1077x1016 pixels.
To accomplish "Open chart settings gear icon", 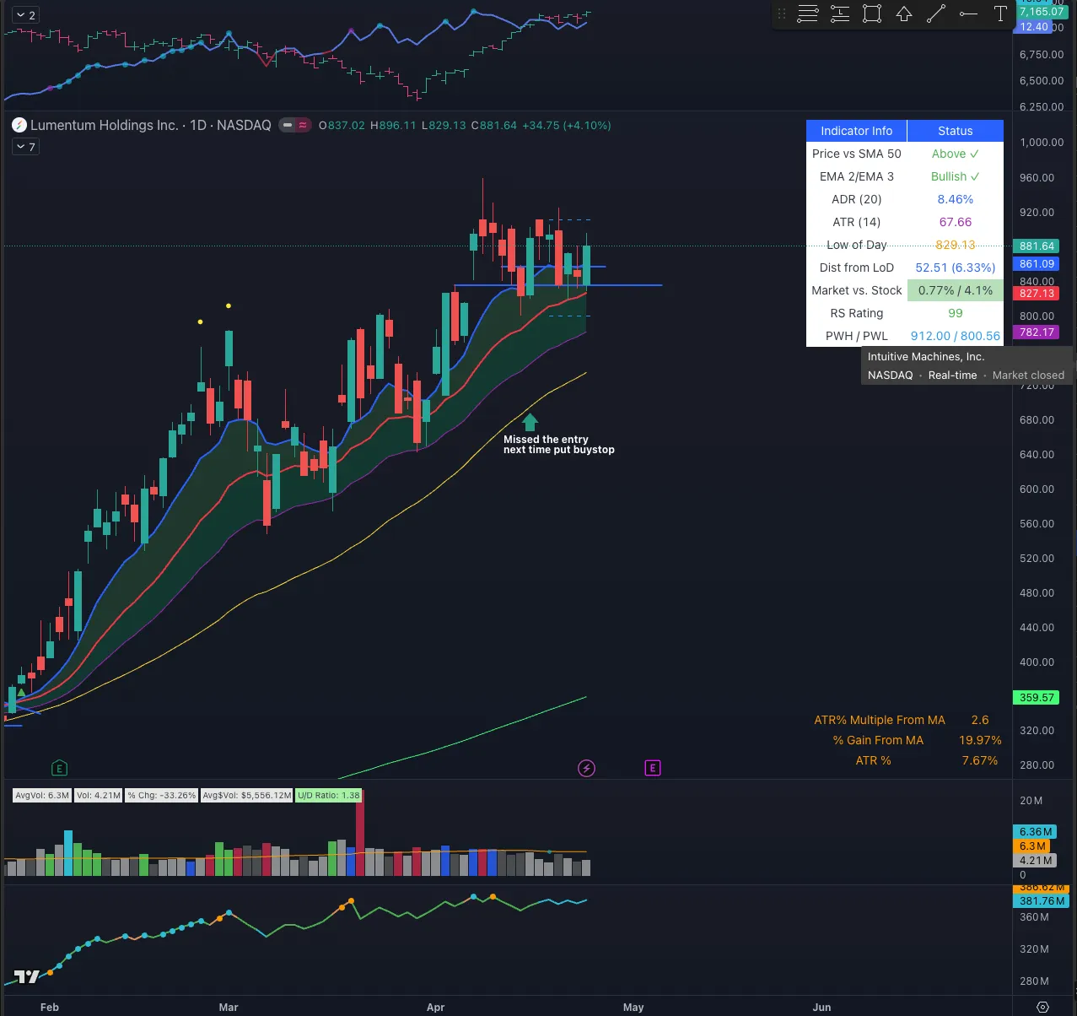I will [1043, 1007].
